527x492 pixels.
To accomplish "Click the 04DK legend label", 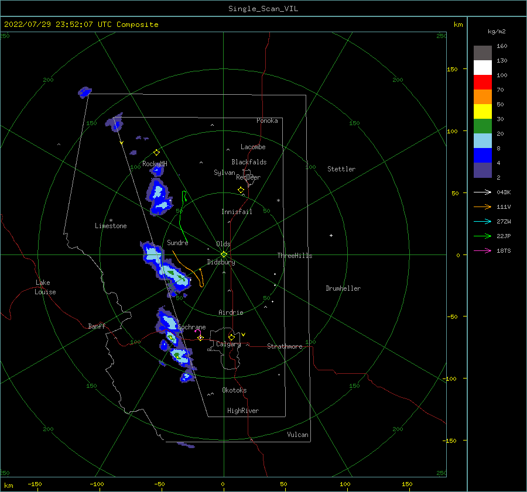I will coord(504,192).
